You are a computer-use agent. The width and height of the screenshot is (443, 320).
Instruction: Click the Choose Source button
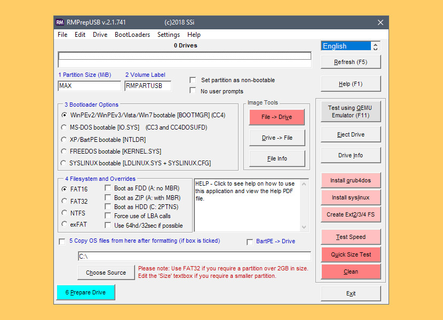pos(106,273)
